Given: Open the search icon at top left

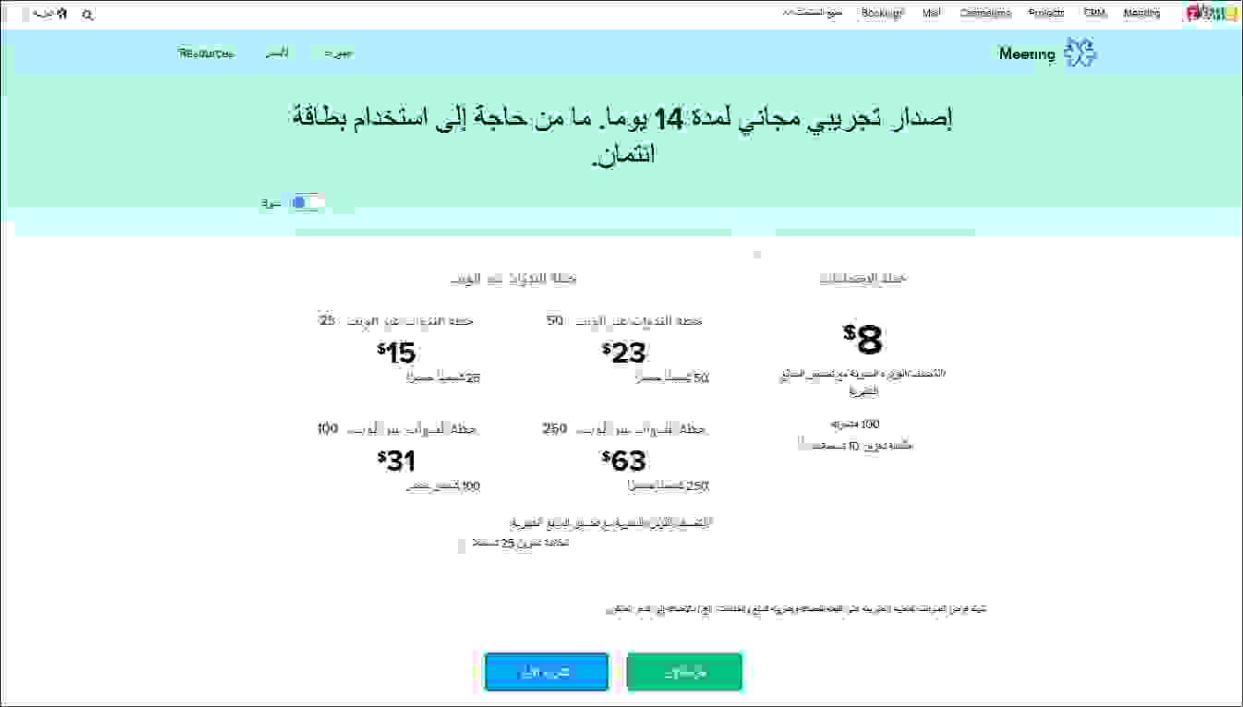Looking at the screenshot, I should (88, 14).
